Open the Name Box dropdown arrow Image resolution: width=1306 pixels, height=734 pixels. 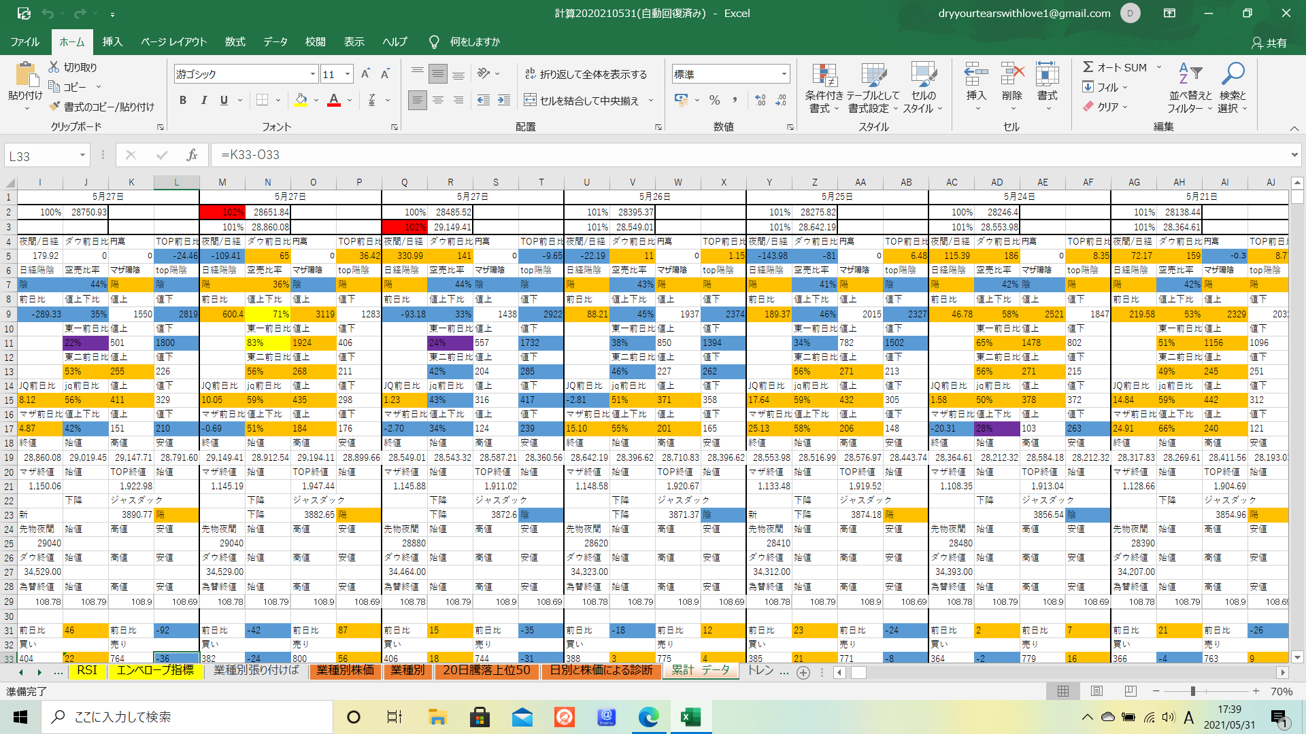[x=82, y=156]
